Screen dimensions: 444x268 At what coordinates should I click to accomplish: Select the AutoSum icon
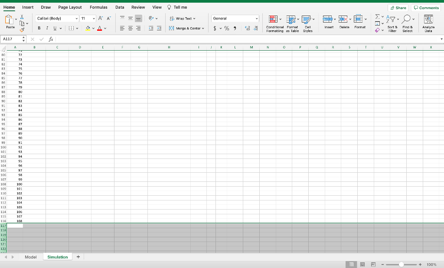coord(378,16)
